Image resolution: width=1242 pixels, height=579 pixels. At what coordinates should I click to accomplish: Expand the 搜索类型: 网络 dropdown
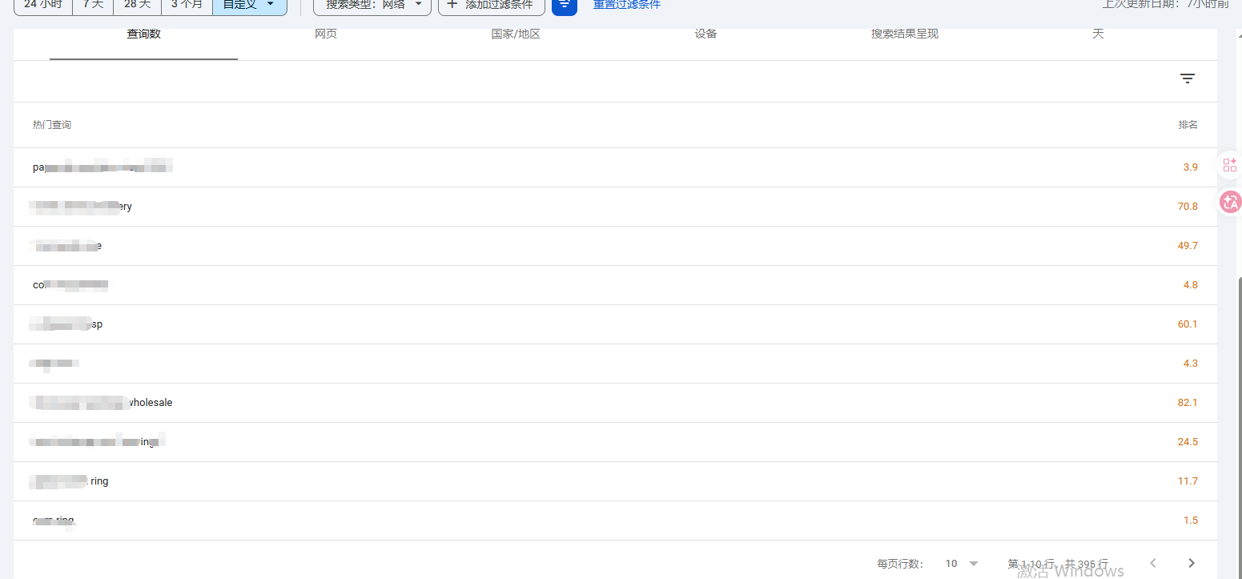point(372,5)
